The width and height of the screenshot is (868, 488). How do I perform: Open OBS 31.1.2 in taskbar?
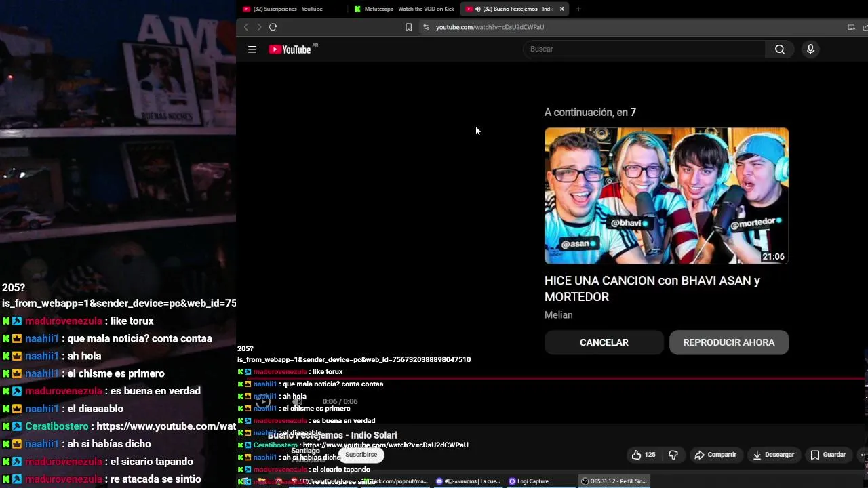click(x=614, y=481)
